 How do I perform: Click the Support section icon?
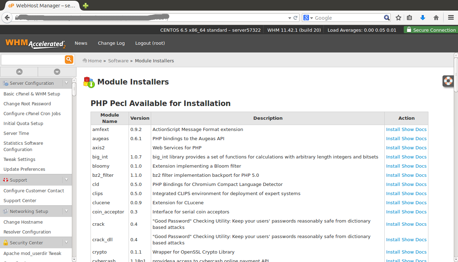pos(6,180)
